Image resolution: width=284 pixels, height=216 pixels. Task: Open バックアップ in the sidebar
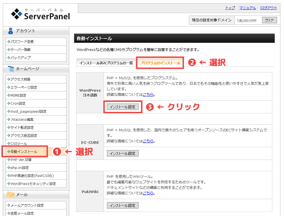pyautogui.click(x=36, y=58)
